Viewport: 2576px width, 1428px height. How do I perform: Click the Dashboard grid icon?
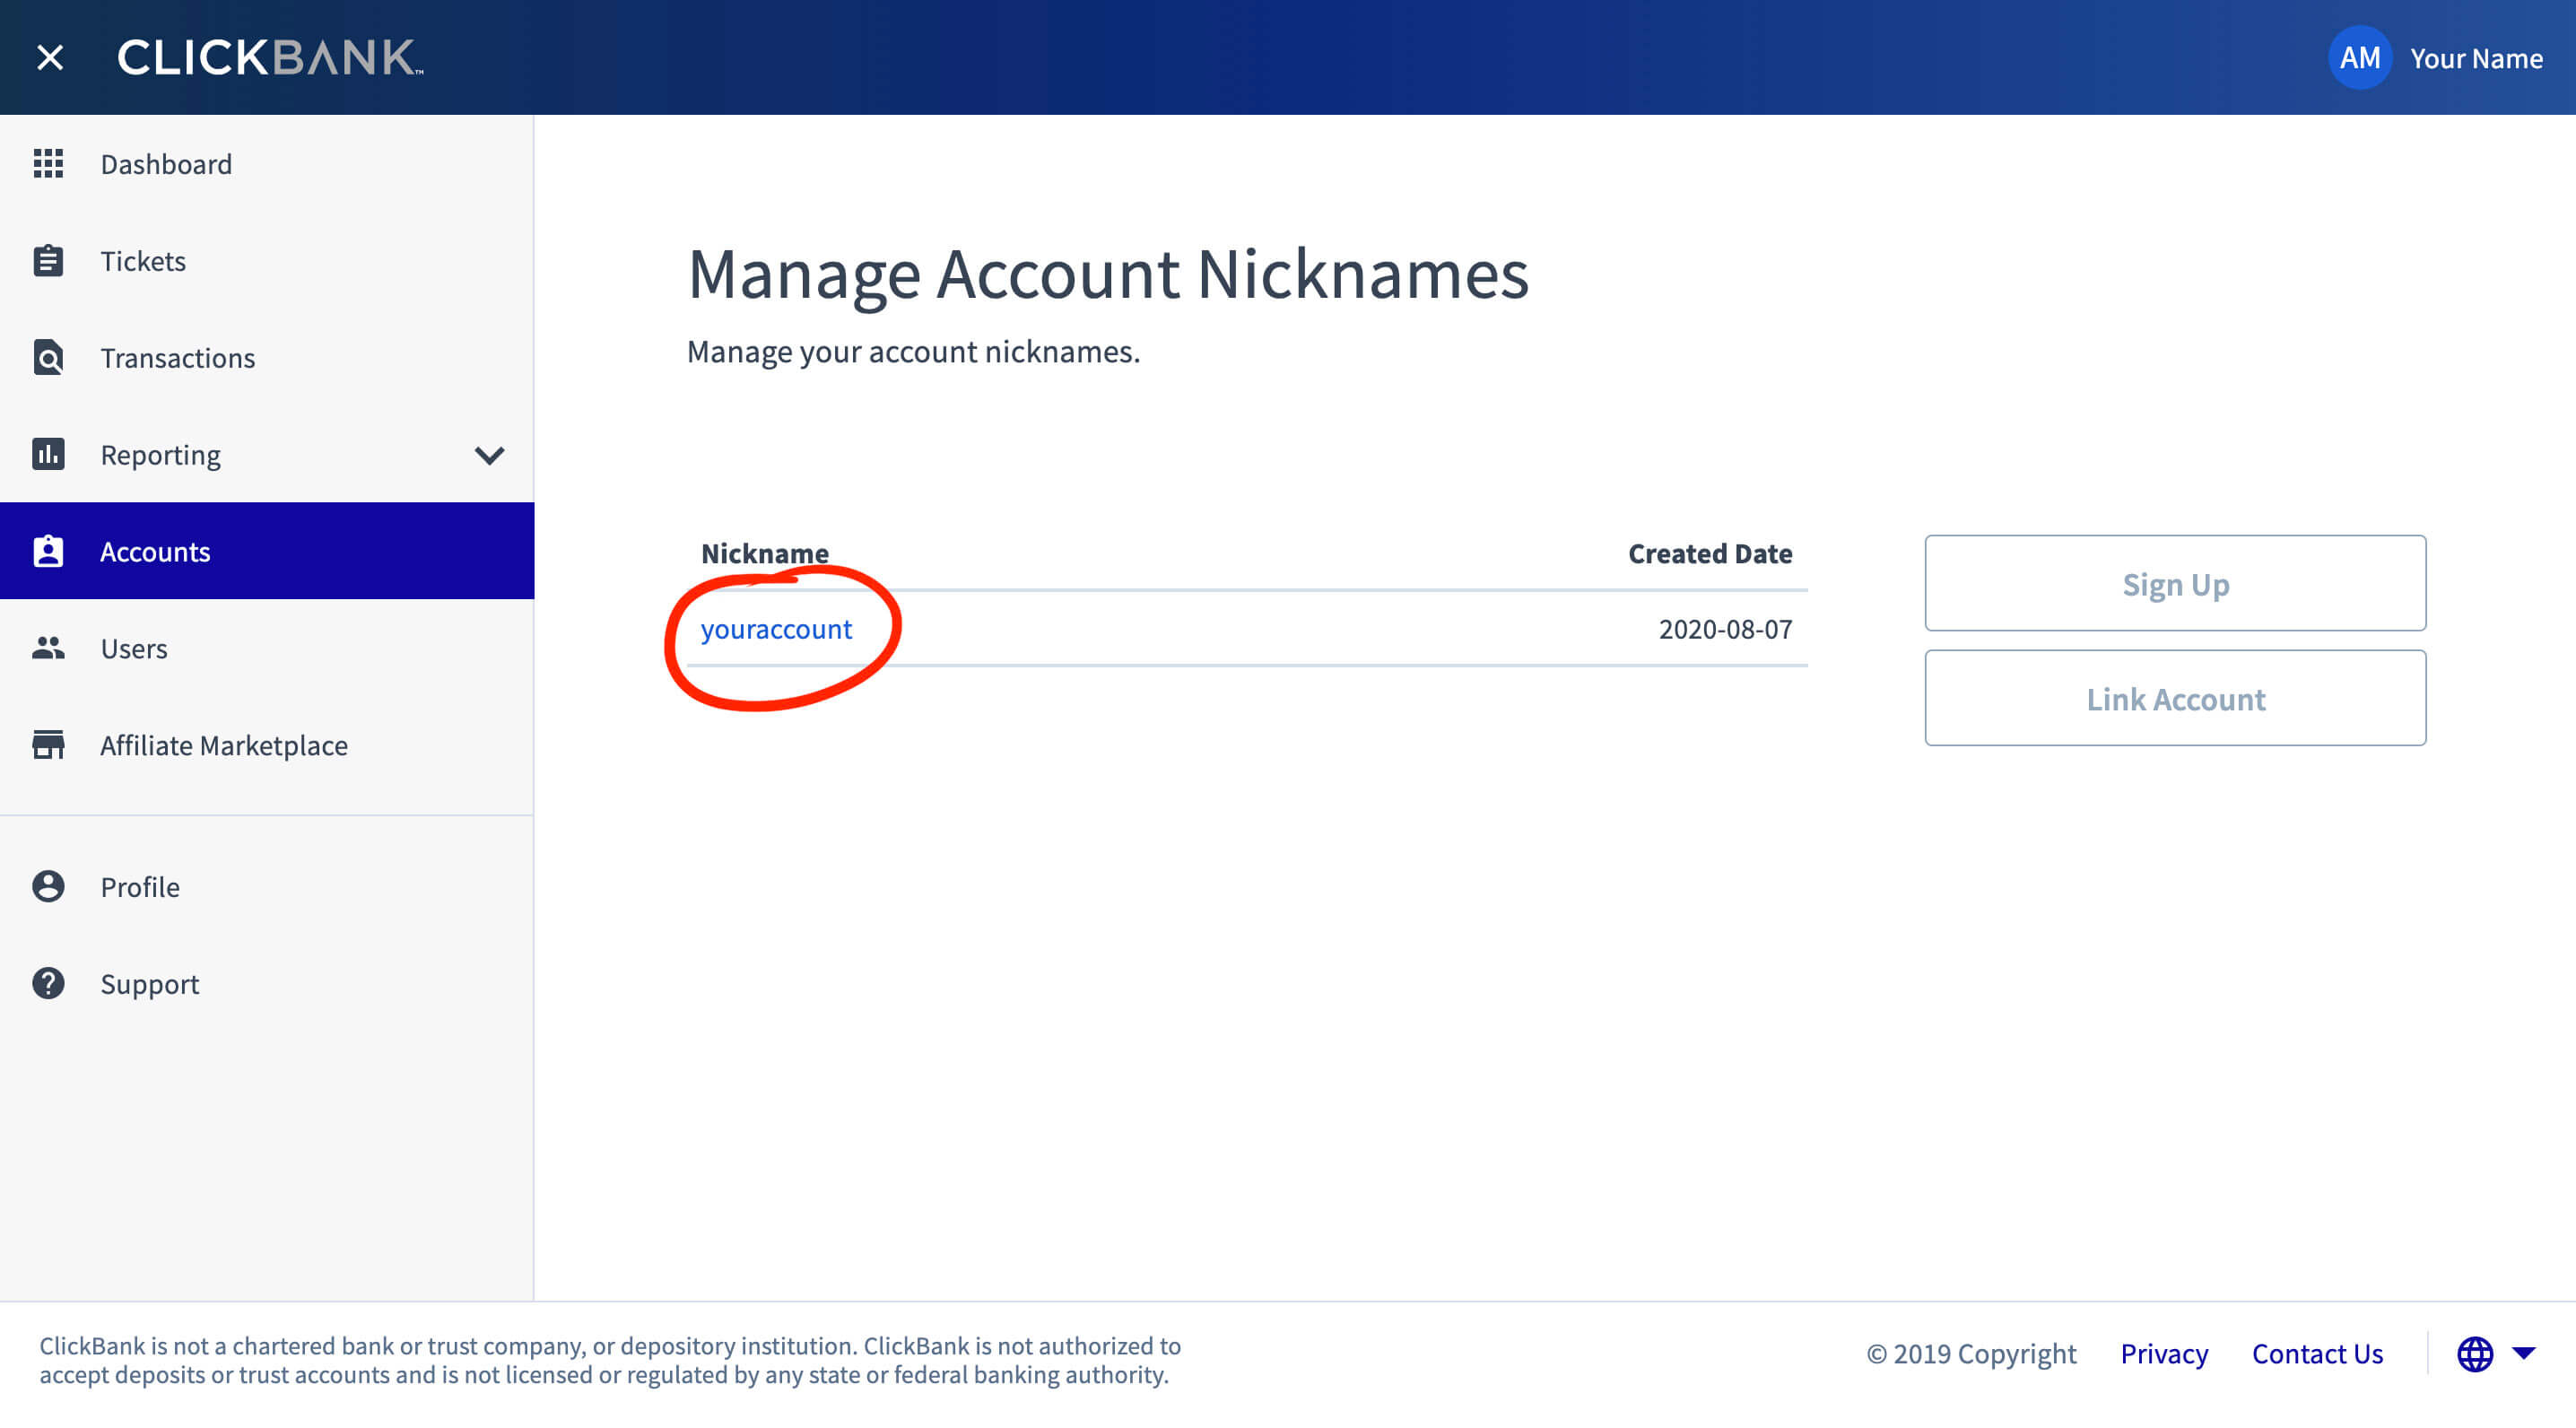[48, 164]
